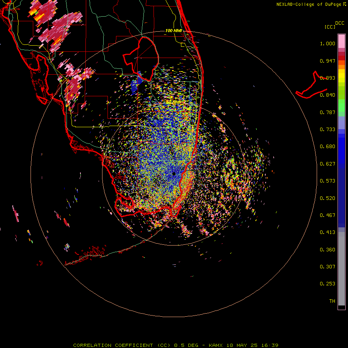Click the black KAMX radar site dot
Screen dimensions: 348x348
(x=174, y=174)
